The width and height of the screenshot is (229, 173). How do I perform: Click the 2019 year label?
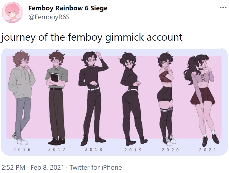133,150
